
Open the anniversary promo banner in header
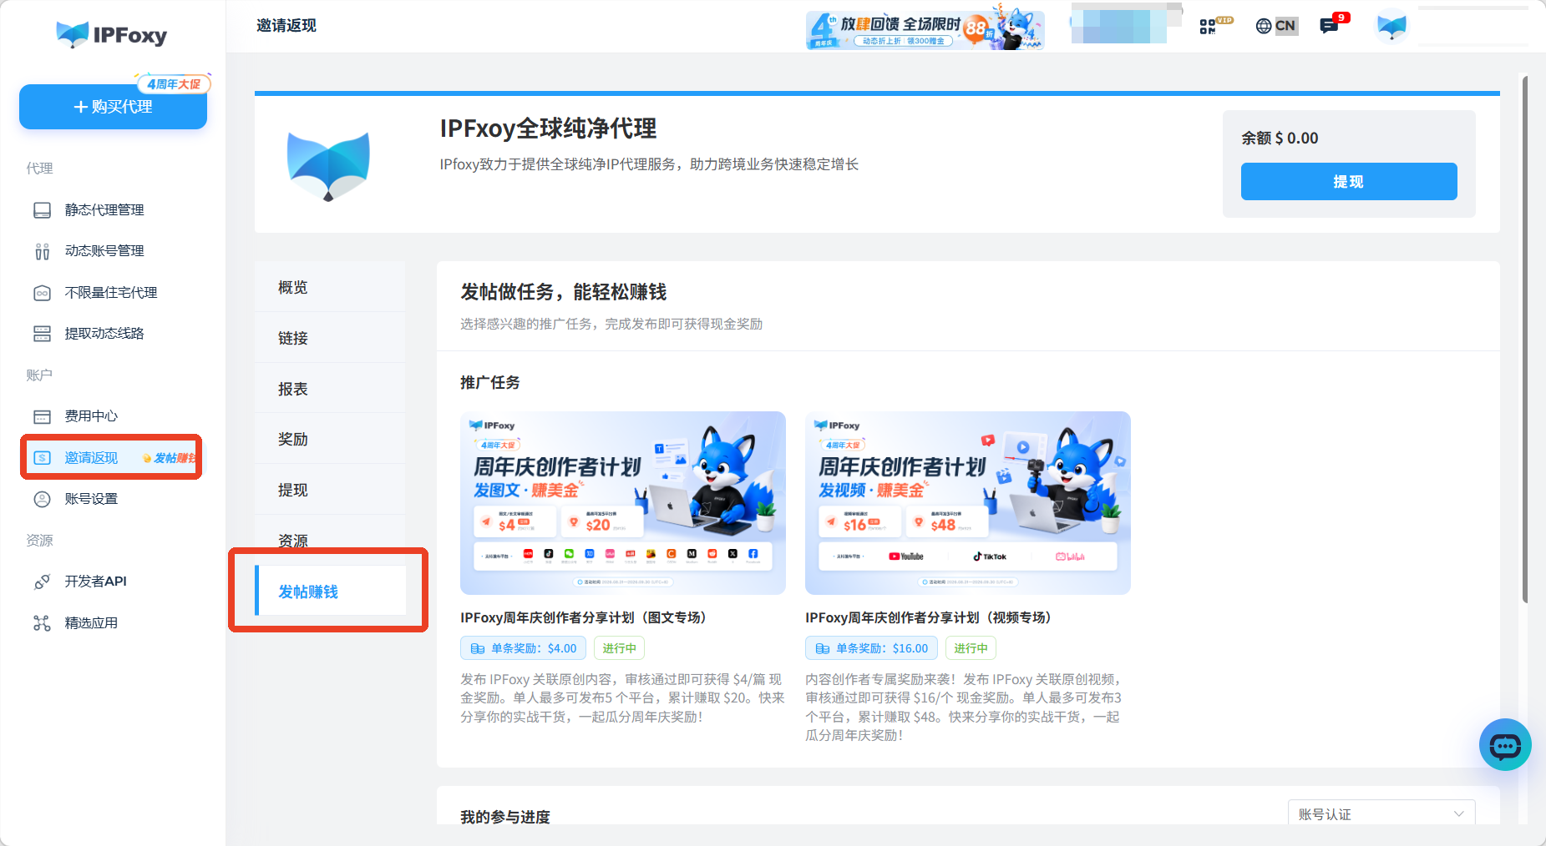[925, 29]
